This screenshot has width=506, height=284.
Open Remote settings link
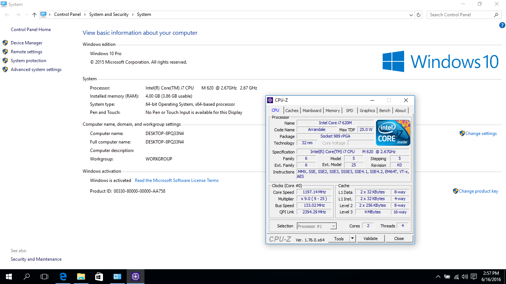(27, 52)
